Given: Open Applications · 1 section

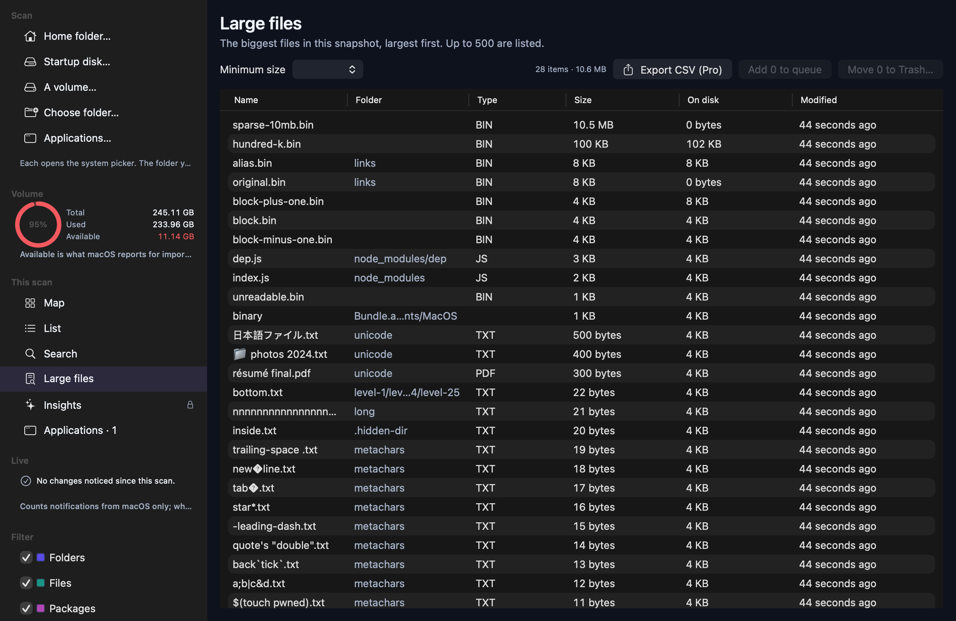Looking at the screenshot, I should [x=104, y=430].
